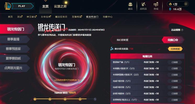Click the League of Legends logo icon

8,6
